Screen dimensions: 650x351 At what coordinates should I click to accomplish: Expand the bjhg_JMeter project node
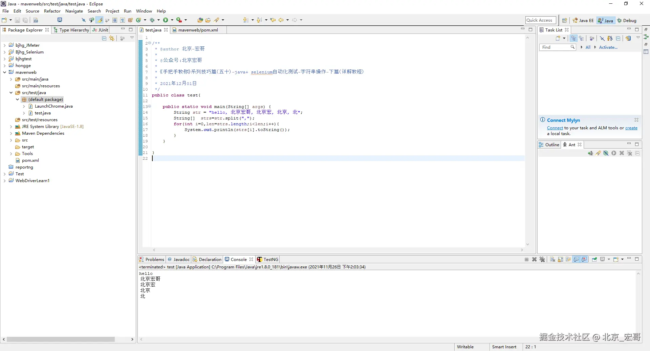(4, 45)
